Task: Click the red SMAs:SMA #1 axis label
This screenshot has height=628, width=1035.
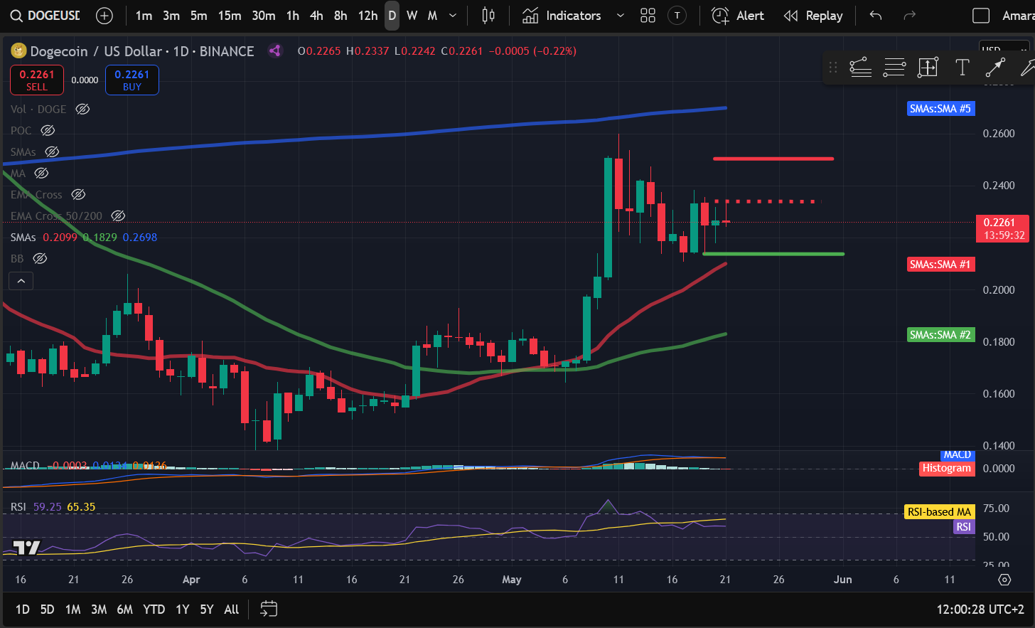Action: click(940, 265)
